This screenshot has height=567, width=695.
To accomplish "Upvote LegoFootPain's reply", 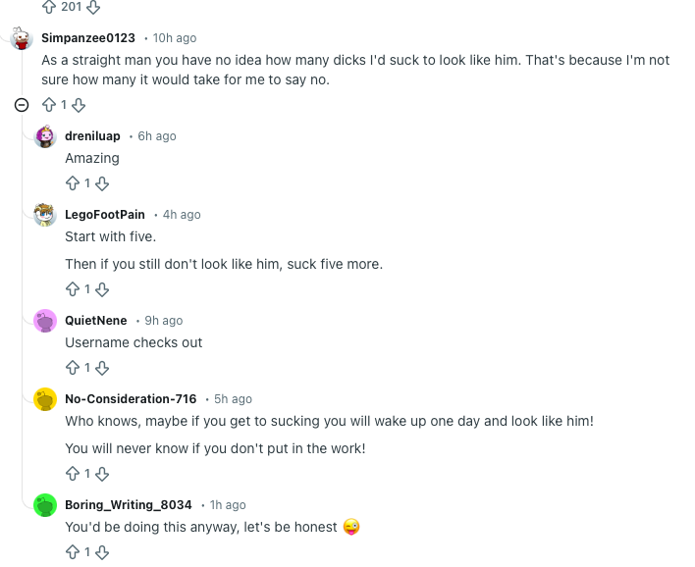I will (72, 289).
